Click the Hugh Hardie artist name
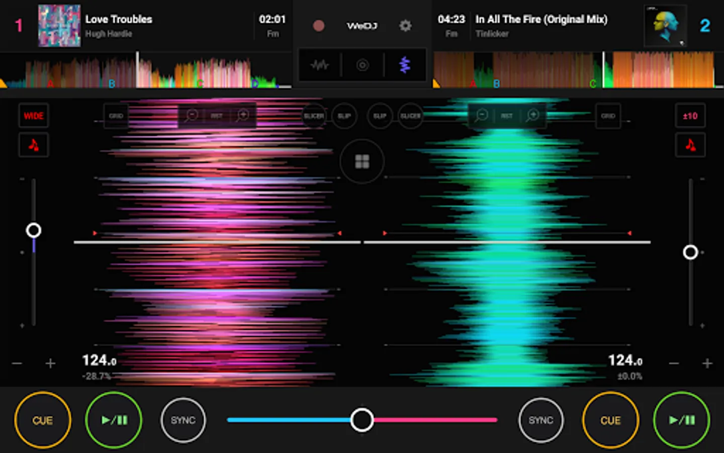 coord(109,34)
